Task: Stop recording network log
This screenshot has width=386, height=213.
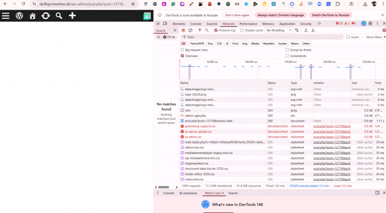Action: coord(183,30)
